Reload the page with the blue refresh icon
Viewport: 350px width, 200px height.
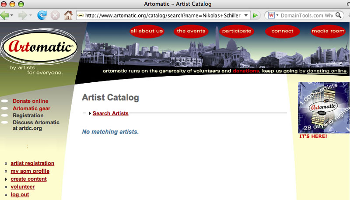click(x=42, y=15)
